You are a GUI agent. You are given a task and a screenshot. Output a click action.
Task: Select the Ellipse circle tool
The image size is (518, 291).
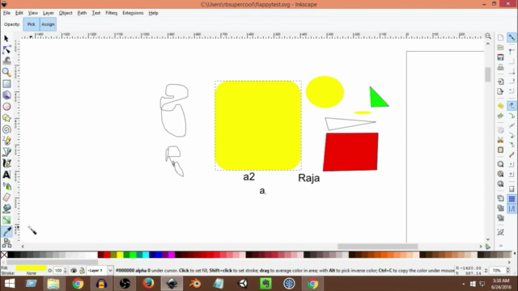6,107
